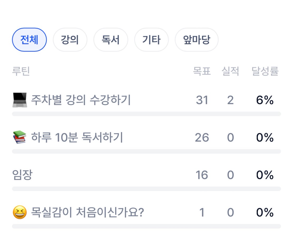The height and width of the screenshot is (245, 293).
Task: Click the 목실감이 처음이신가요 progress bar
Action: click(147, 226)
